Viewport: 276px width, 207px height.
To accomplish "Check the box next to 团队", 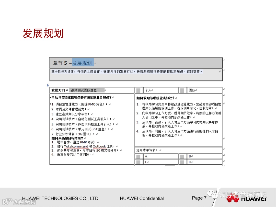I will (x=182, y=90).
